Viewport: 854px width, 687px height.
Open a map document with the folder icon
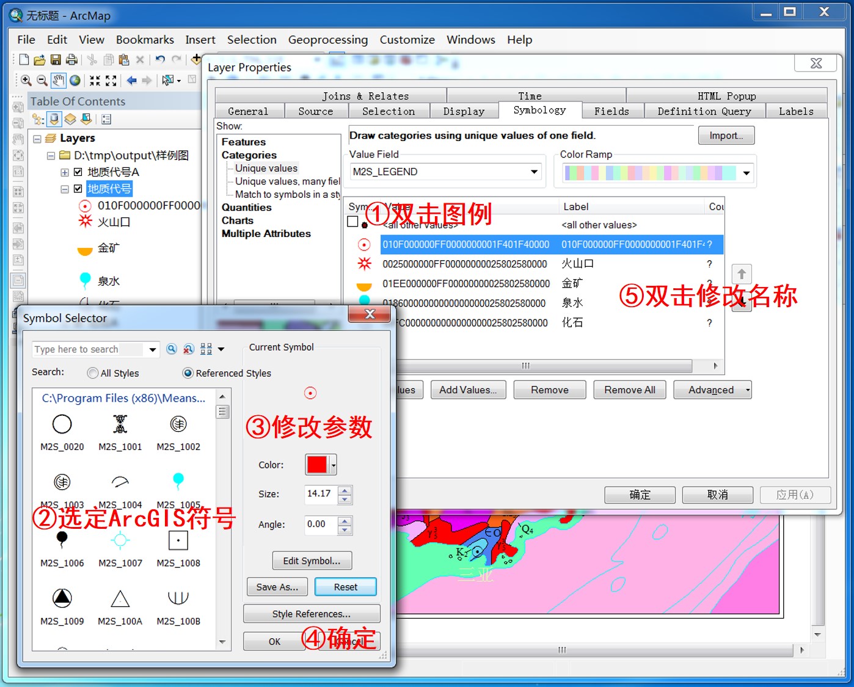point(40,59)
